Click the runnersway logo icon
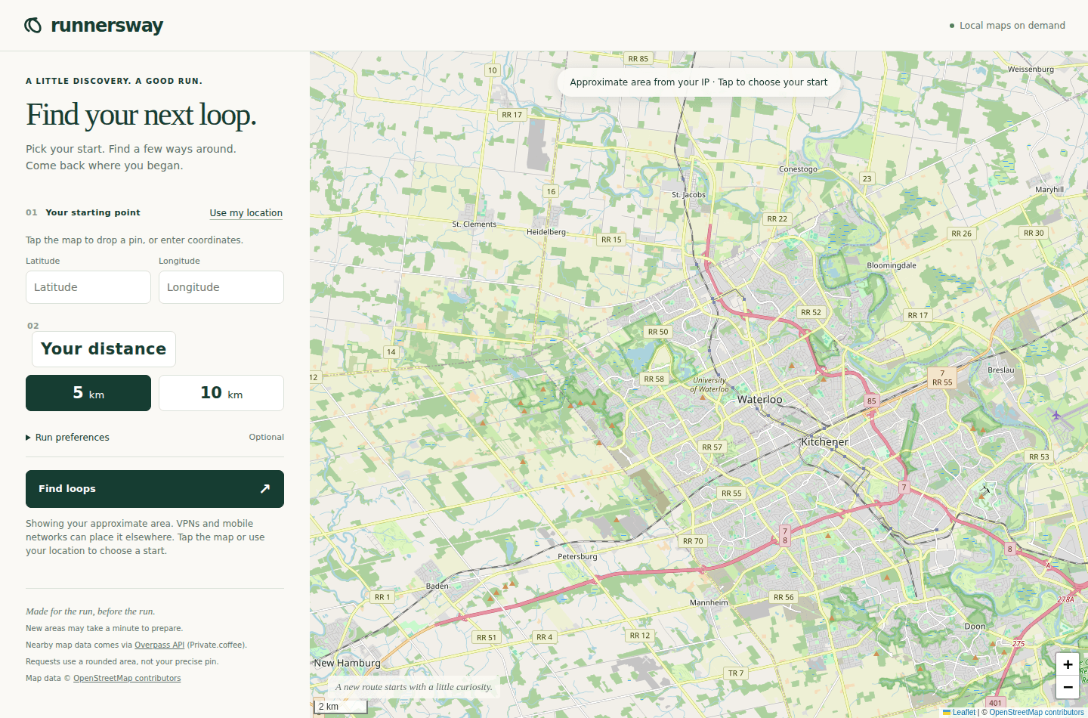Screen dimensions: 1088x718 tap(33, 26)
